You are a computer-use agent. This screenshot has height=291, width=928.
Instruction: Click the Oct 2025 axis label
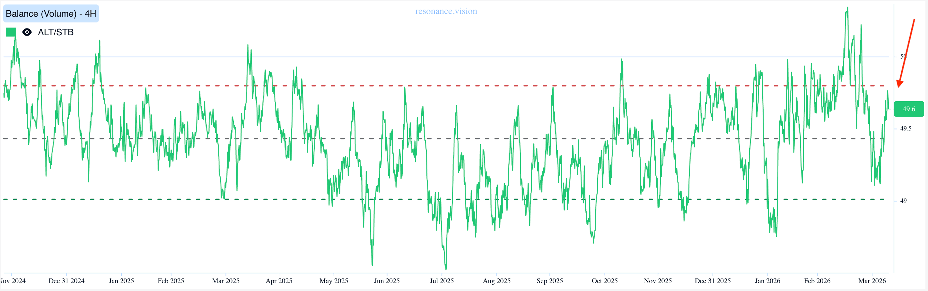pyautogui.click(x=604, y=280)
